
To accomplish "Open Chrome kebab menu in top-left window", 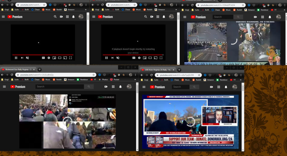I will (x=86, y=5).
